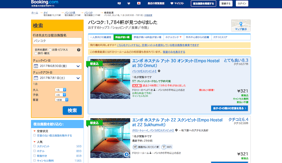Image resolution: width=282 pixels, height=163 pixels.
Task: Click クロン・トゥーイ location link of second listing
Action: pyautogui.click(x=153, y=130)
